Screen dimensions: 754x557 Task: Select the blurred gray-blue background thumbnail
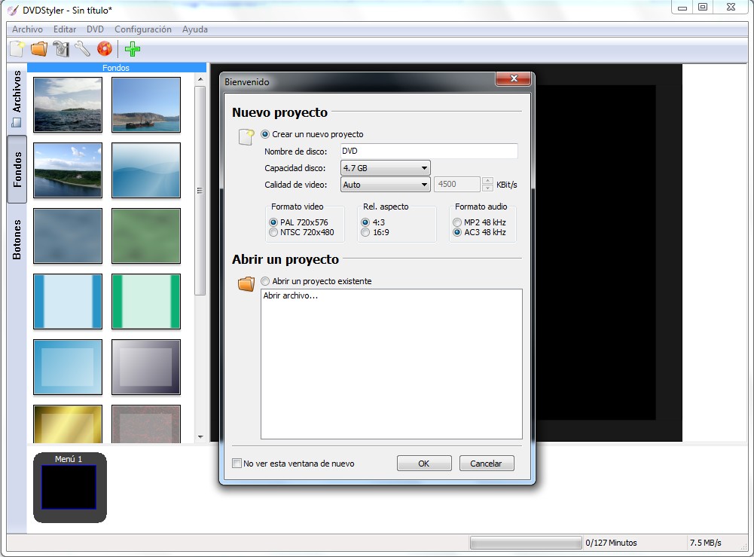coord(68,236)
